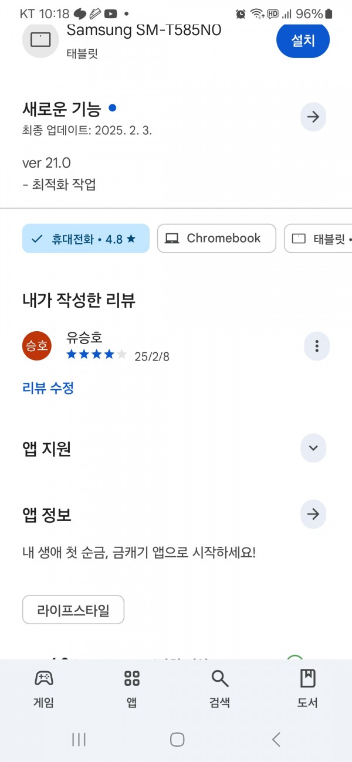Tap the 라이프스타일 category chip
352x762 pixels.
73,610
